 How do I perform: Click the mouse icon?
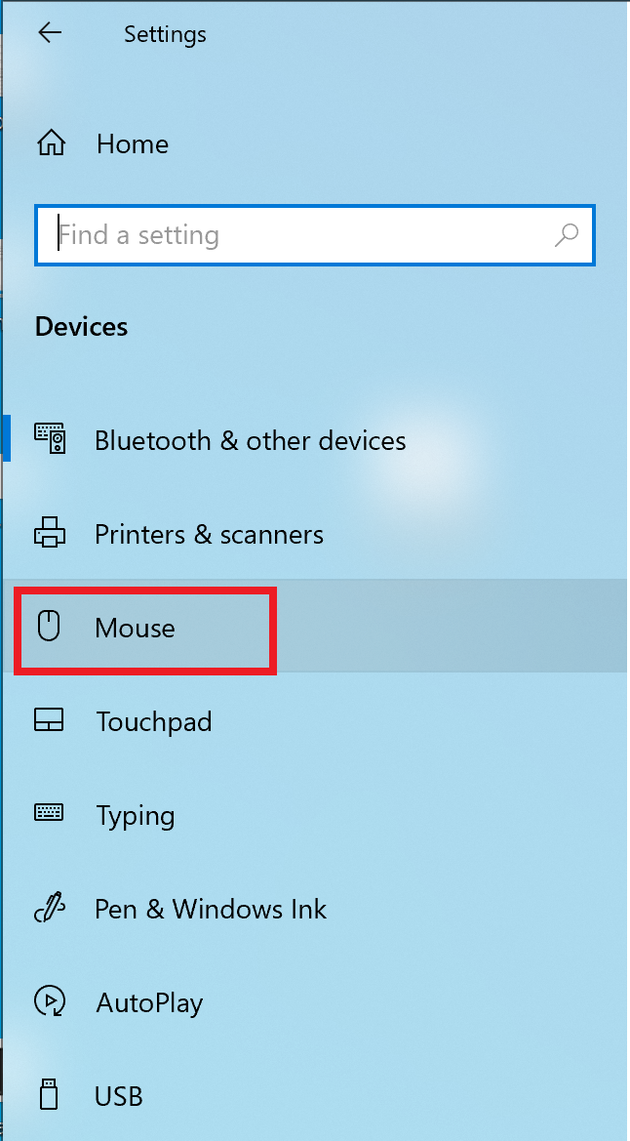coord(49,627)
